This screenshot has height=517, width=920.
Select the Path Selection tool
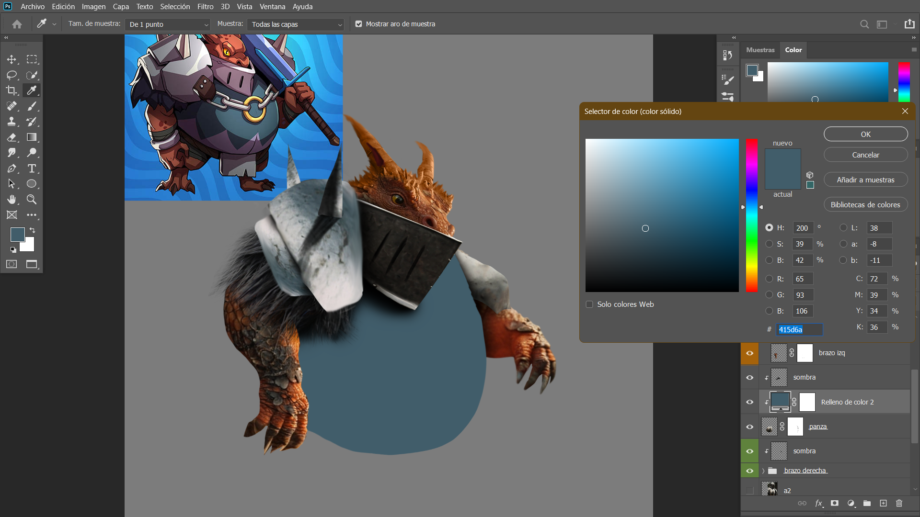(11, 184)
